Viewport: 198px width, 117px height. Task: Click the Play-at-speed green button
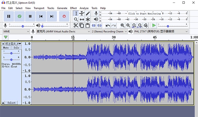point(154,25)
